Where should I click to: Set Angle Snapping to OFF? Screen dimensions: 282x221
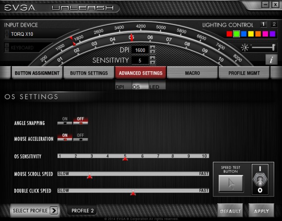pos(80,121)
